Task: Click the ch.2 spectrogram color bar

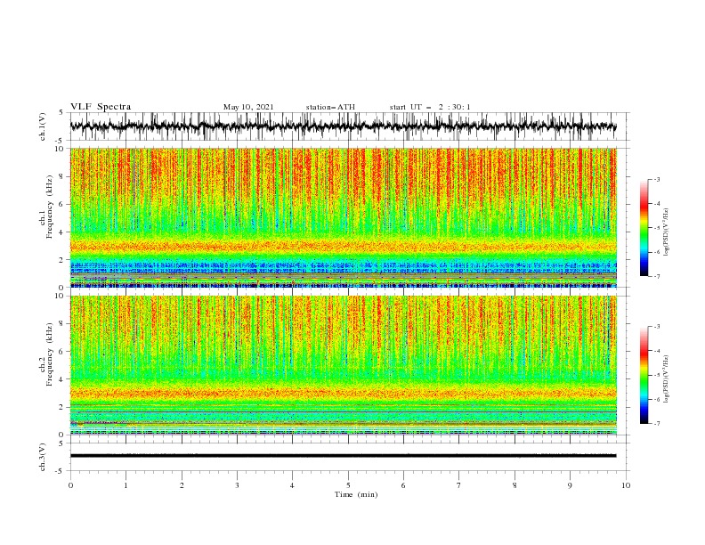Action: coord(644,375)
